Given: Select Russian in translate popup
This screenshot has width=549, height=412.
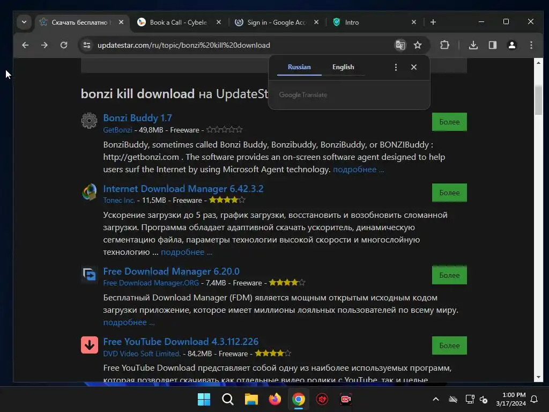Looking at the screenshot, I should (x=299, y=67).
